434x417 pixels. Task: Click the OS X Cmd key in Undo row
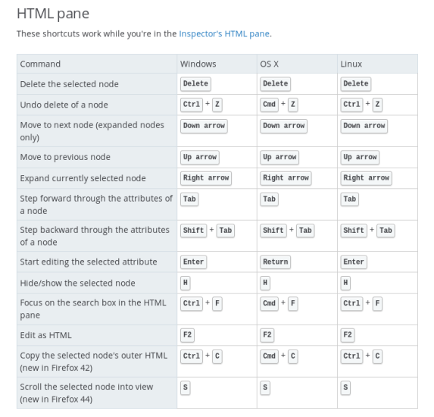pyautogui.click(x=269, y=105)
